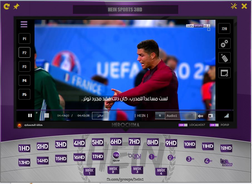Stop the video playback
This screenshot has height=184, width=252.
coord(47,115)
